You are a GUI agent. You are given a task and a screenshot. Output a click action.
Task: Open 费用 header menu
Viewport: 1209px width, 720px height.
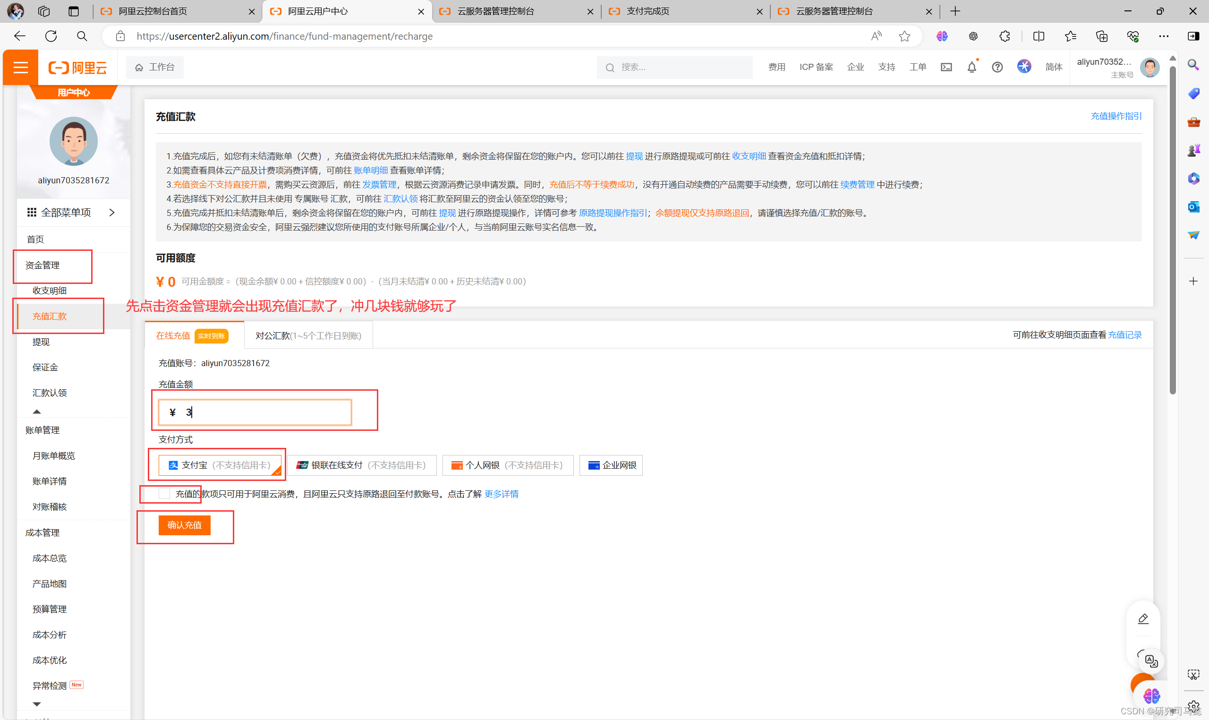776,67
